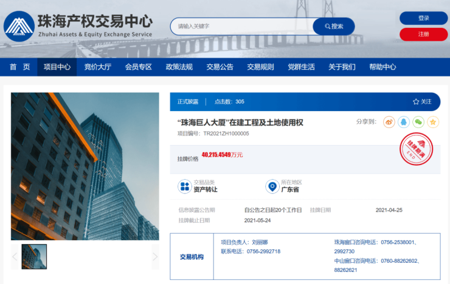Click the 广东省 region value

pos(290,189)
